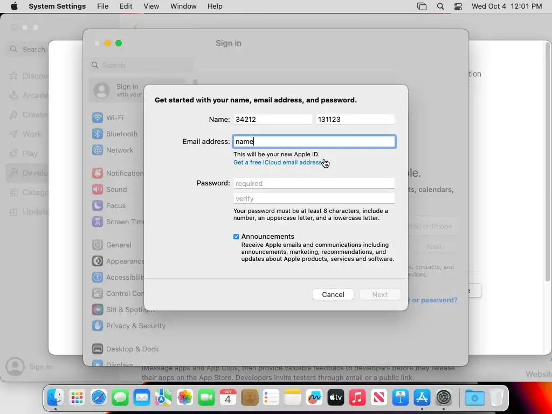Open Desktop & Dock settings
552x414 pixels.
pyautogui.click(x=125, y=349)
